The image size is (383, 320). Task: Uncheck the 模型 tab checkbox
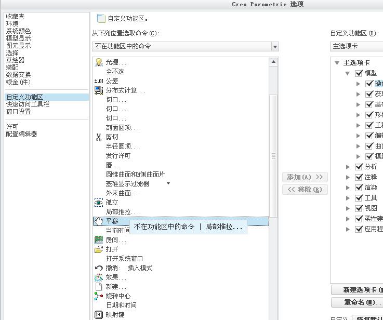pos(359,73)
